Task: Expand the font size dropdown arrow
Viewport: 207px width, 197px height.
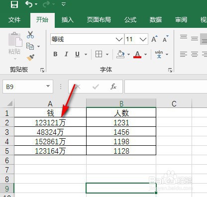Action: 143,39
